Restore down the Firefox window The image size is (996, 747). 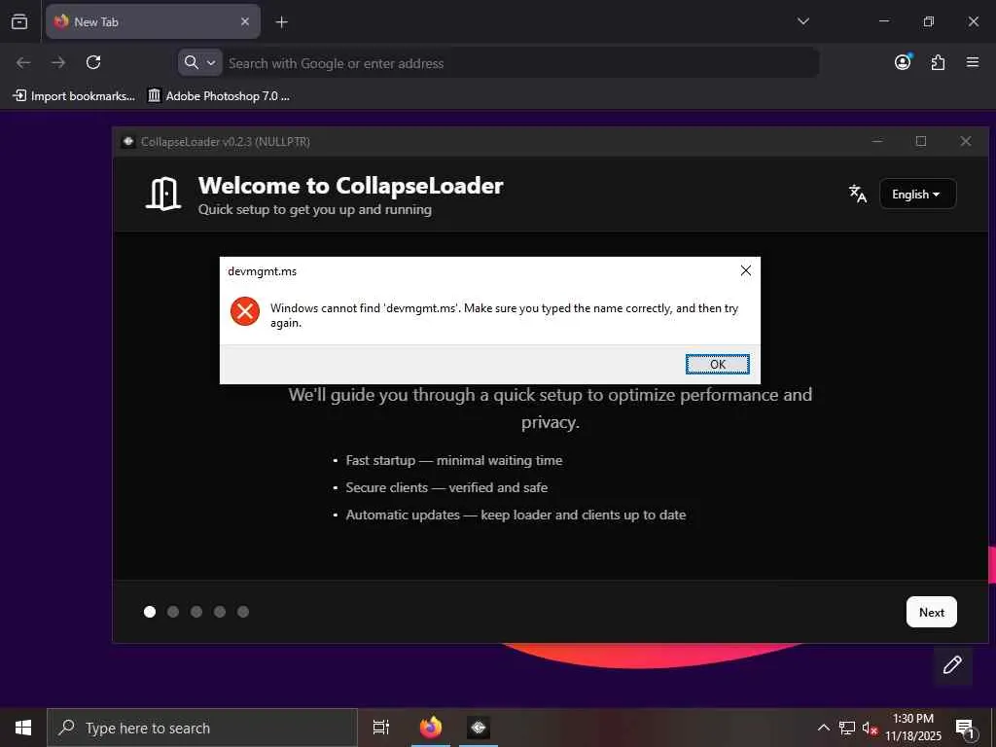pos(928,21)
